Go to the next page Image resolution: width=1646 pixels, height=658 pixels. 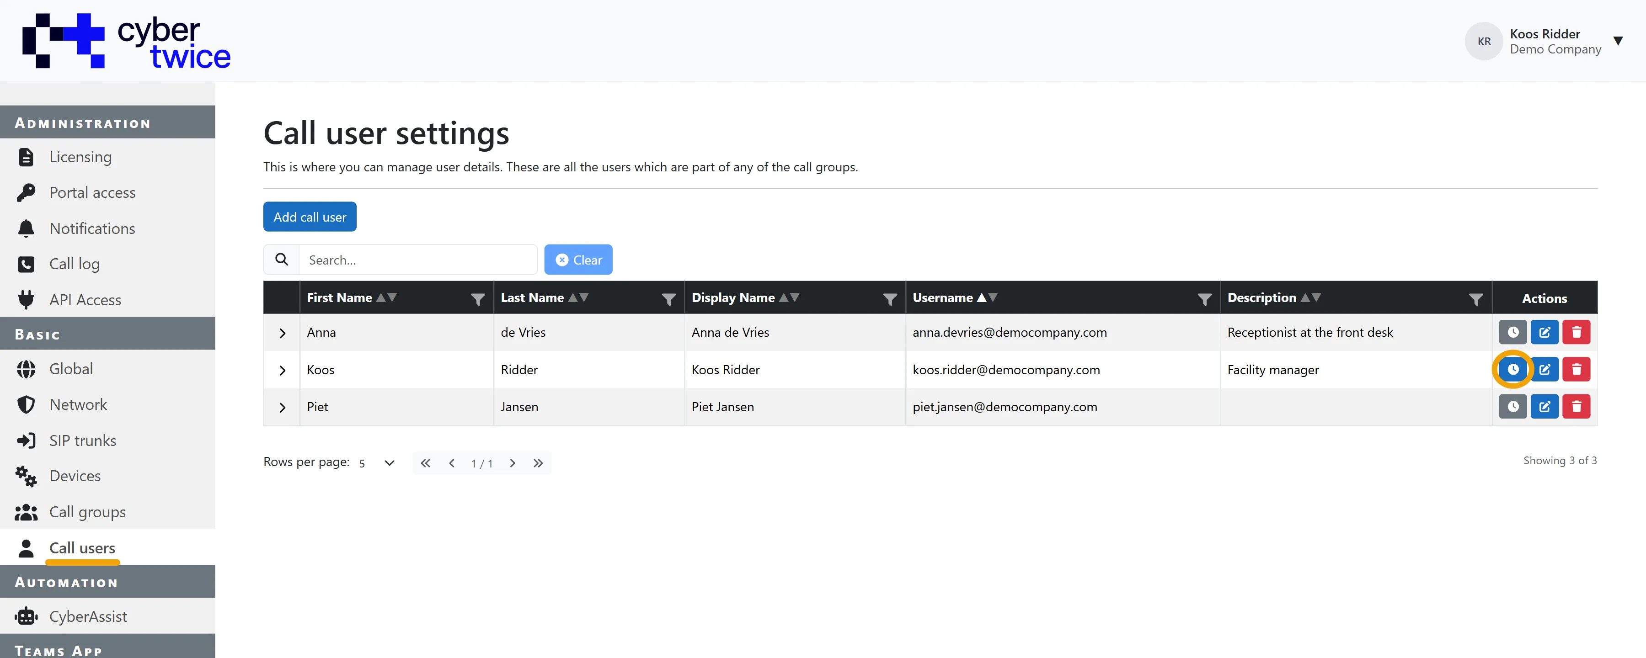click(x=512, y=463)
